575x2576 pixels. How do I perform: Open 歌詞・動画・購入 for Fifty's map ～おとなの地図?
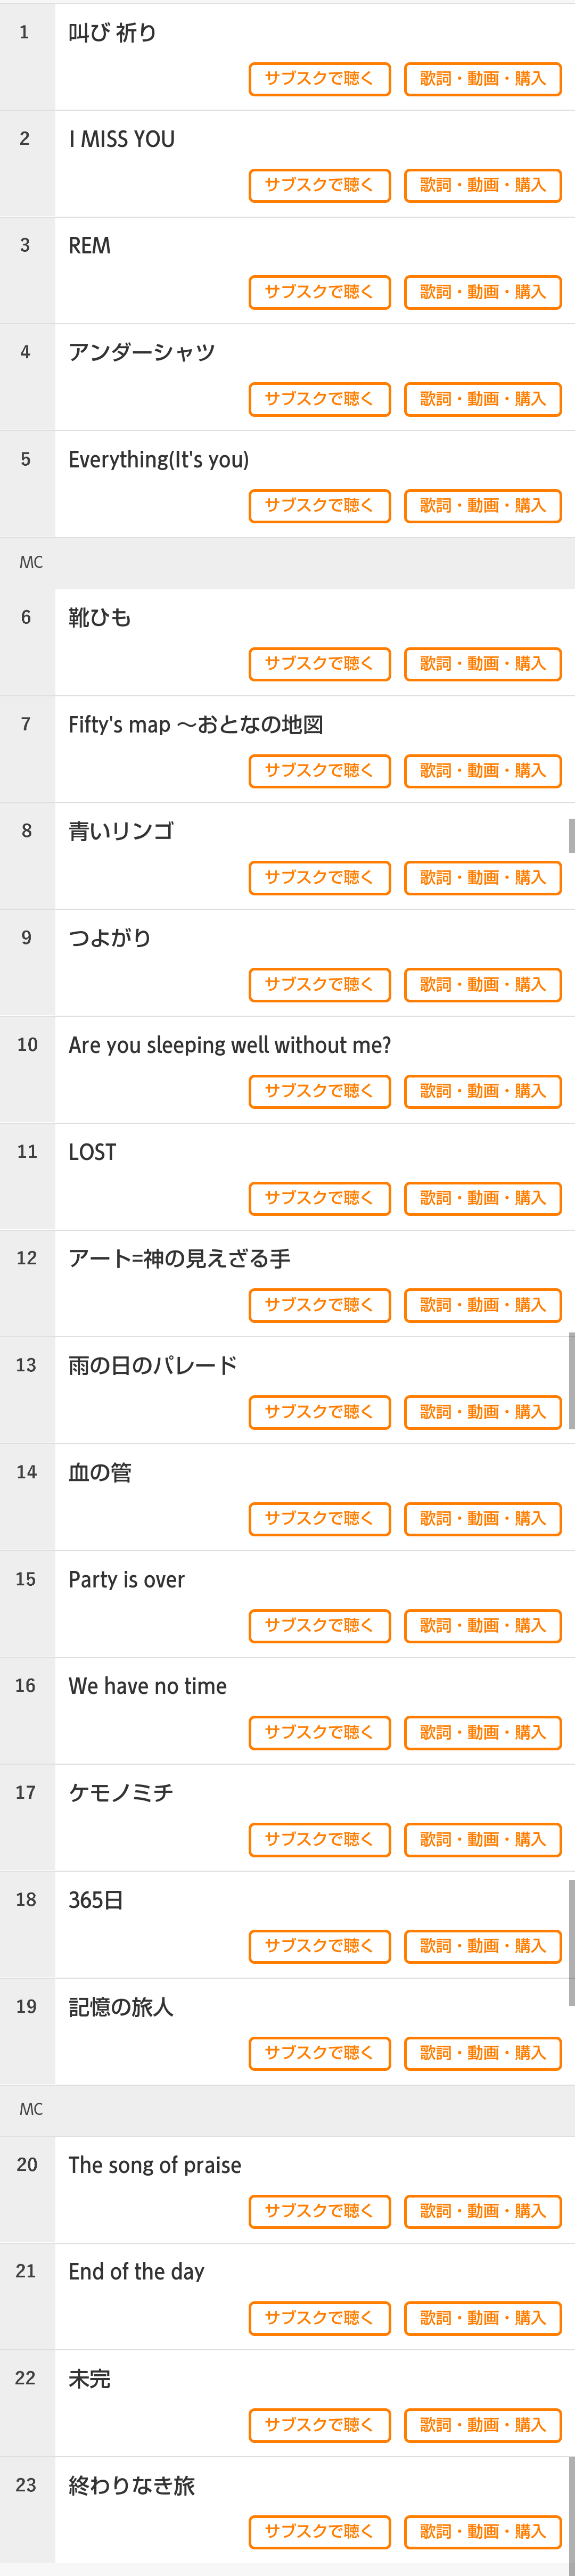pos(482,771)
